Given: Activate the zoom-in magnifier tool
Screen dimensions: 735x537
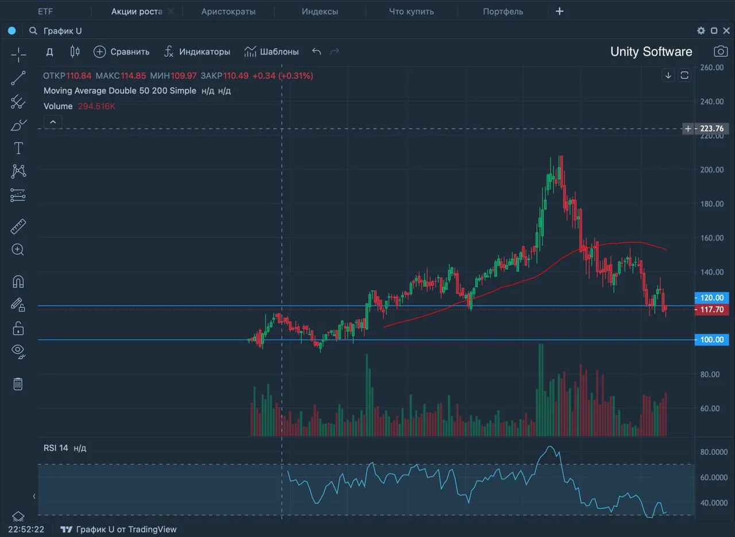Looking at the screenshot, I should click(18, 250).
